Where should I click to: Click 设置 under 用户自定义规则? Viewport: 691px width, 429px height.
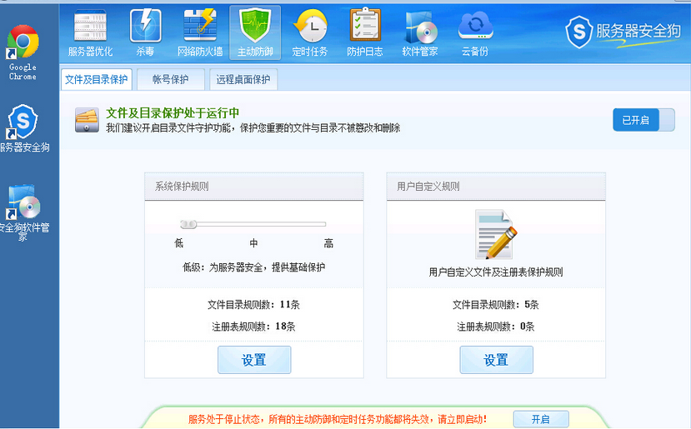tap(496, 360)
